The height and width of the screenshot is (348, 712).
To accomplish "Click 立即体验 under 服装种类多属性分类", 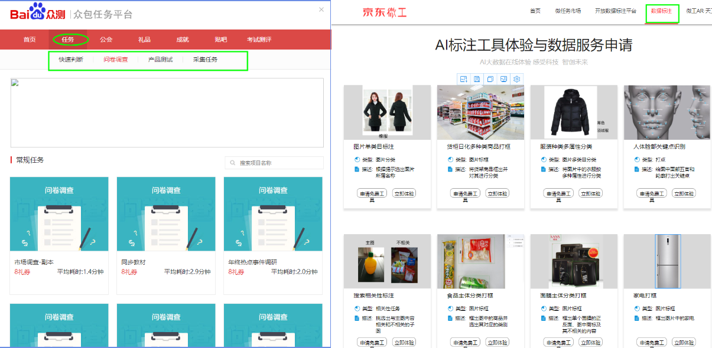I will click(591, 193).
